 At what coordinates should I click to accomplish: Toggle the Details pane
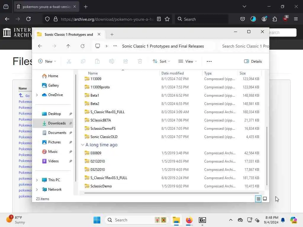[x=253, y=61]
